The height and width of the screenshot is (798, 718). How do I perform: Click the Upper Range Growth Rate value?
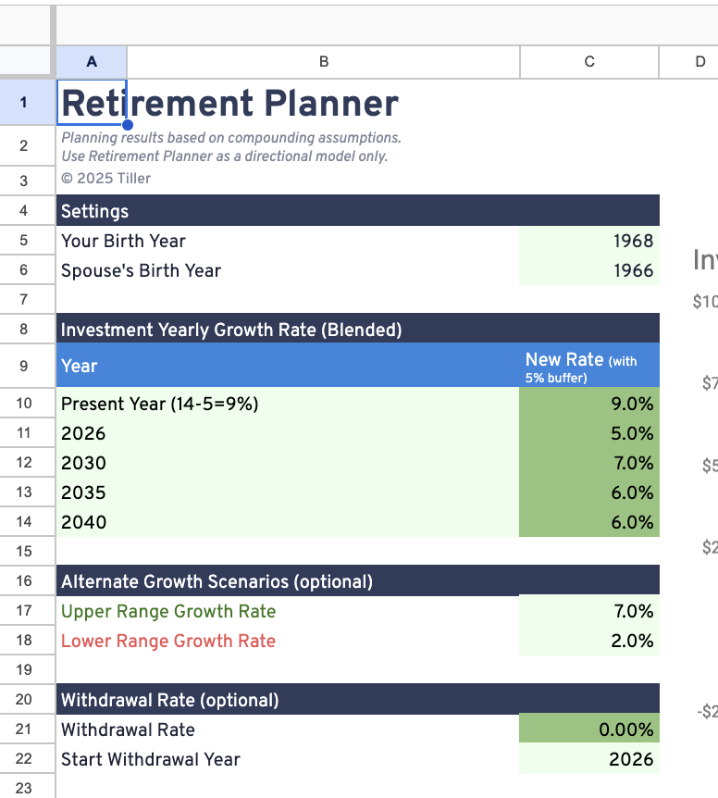point(589,611)
